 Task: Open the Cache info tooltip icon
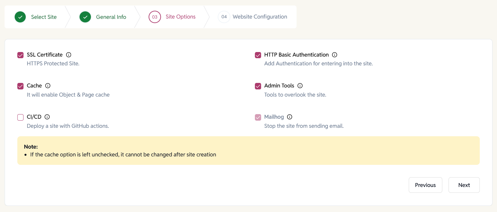[48, 86]
